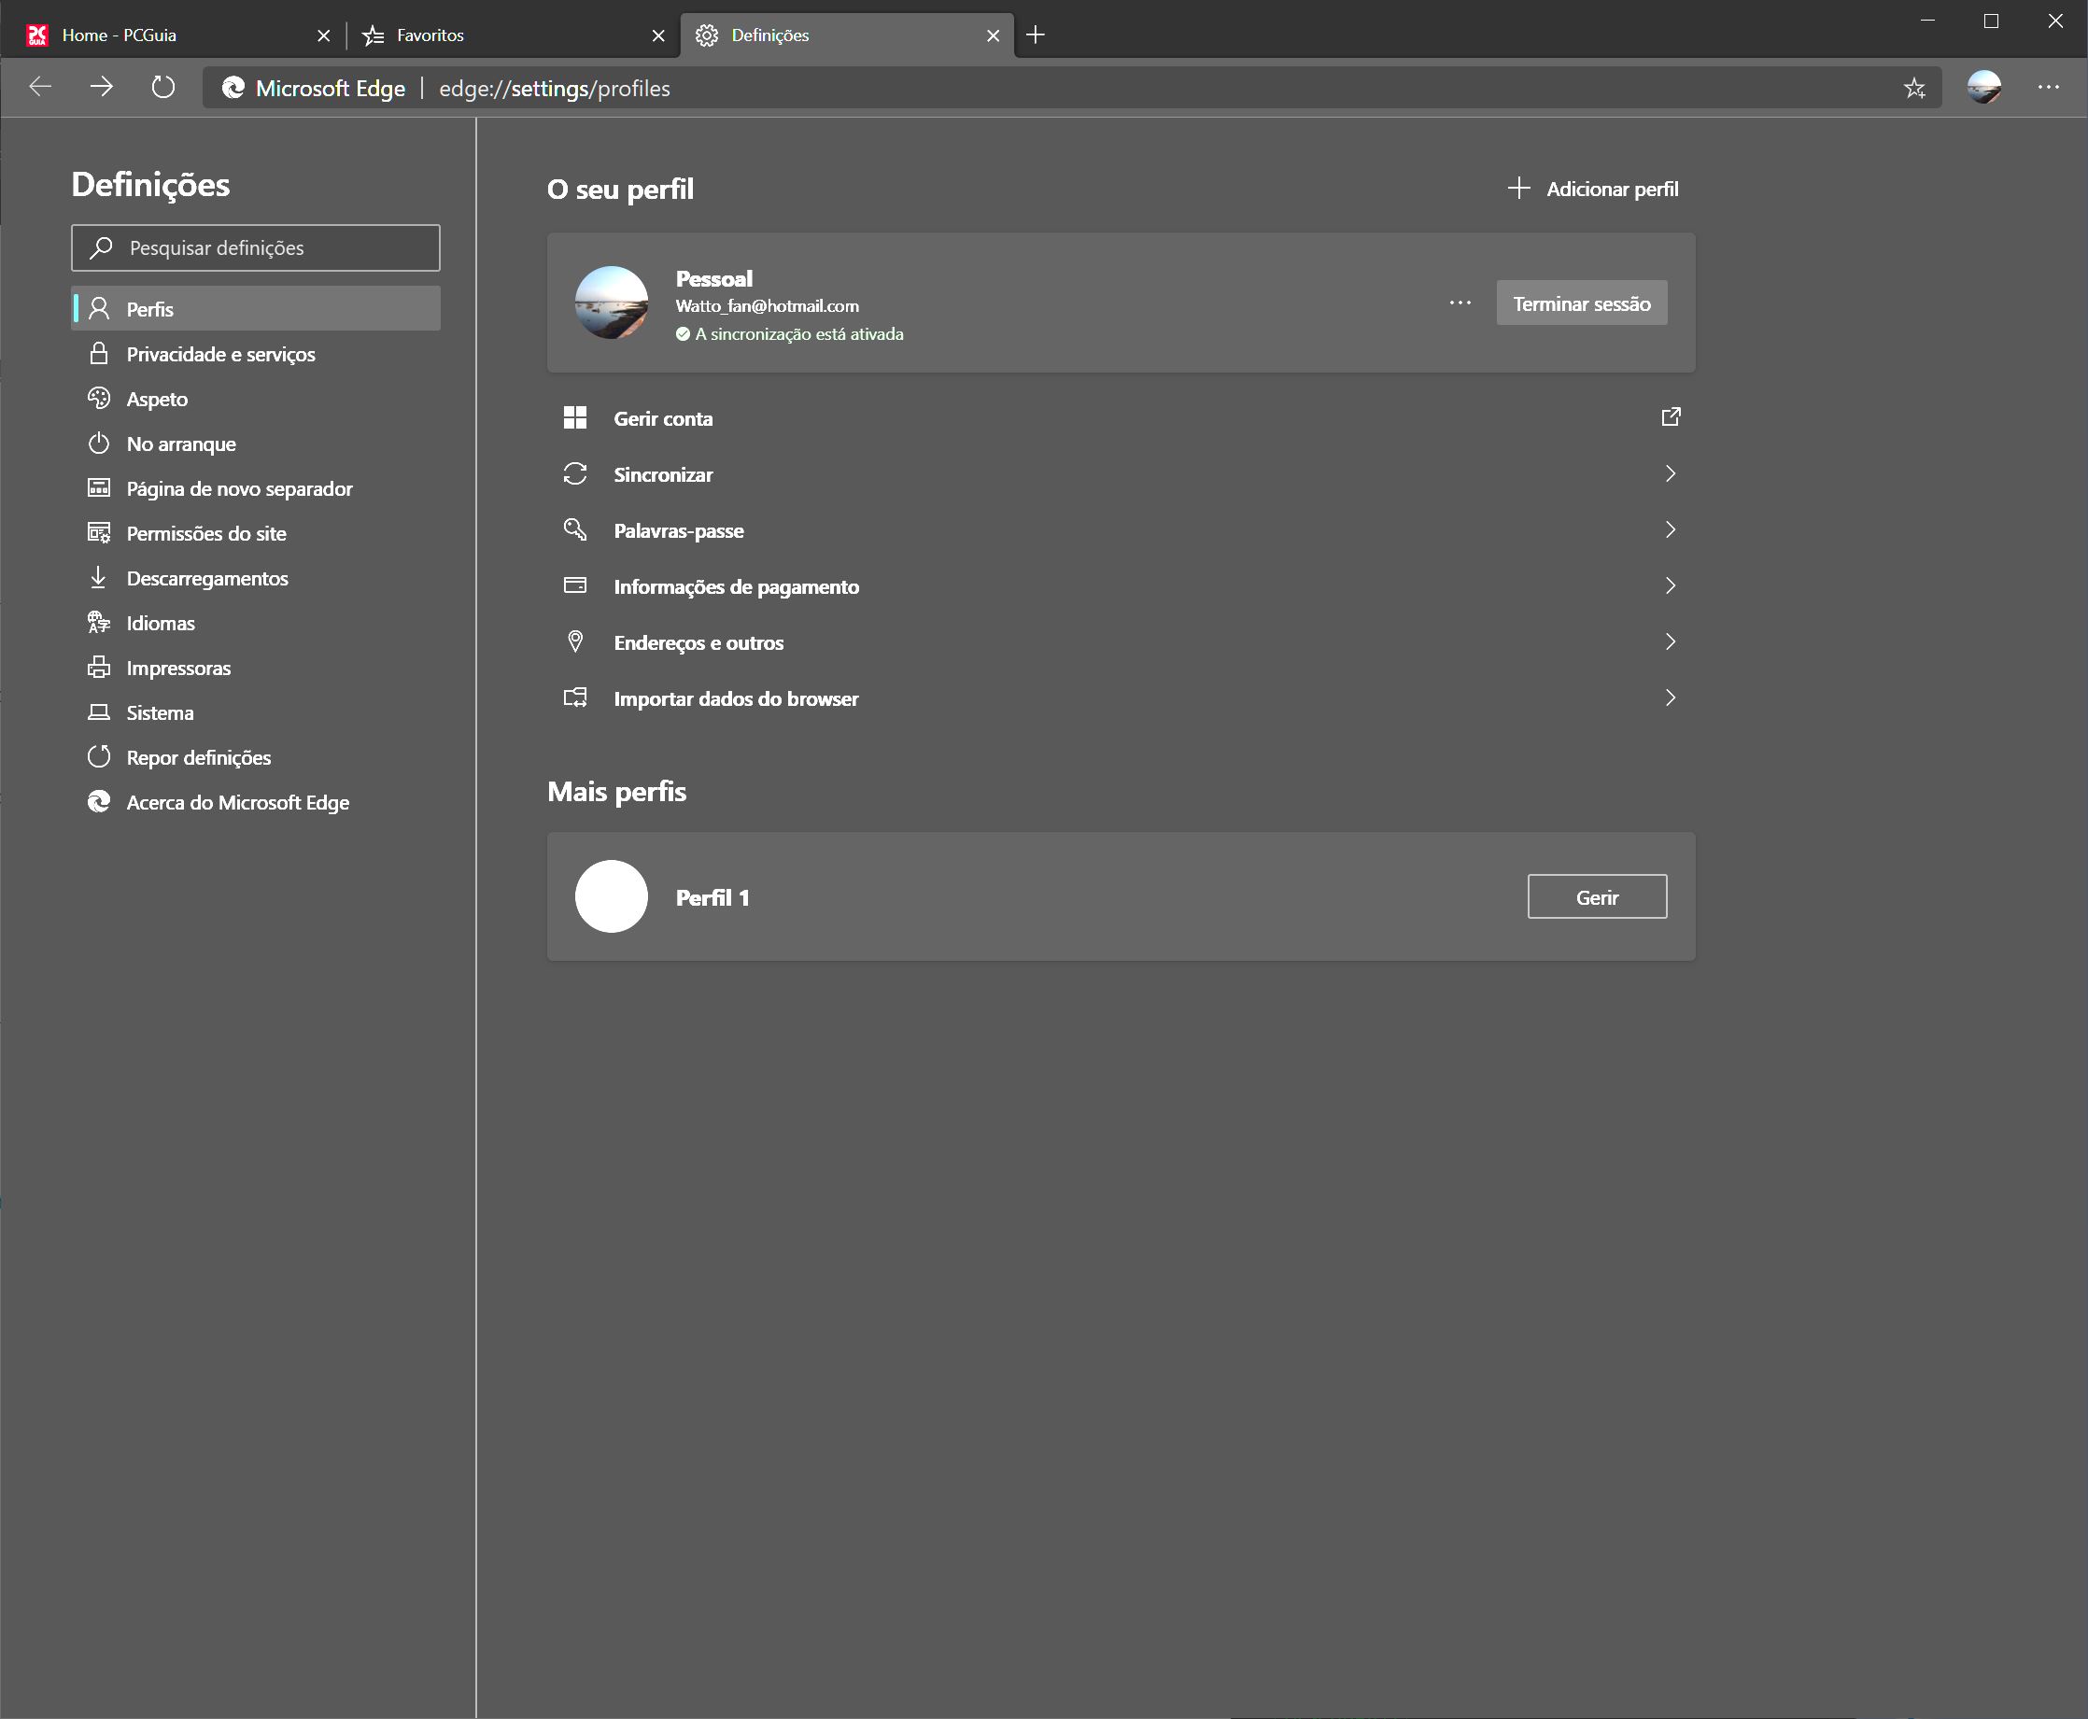Screen dimensions: 2088x1719
Task: Click A sincronização está ativada status
Action: (x=789, y=333)
